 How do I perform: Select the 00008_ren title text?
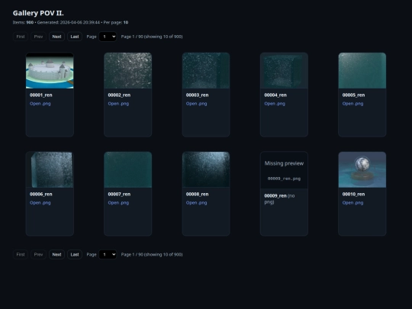[198, 195]
